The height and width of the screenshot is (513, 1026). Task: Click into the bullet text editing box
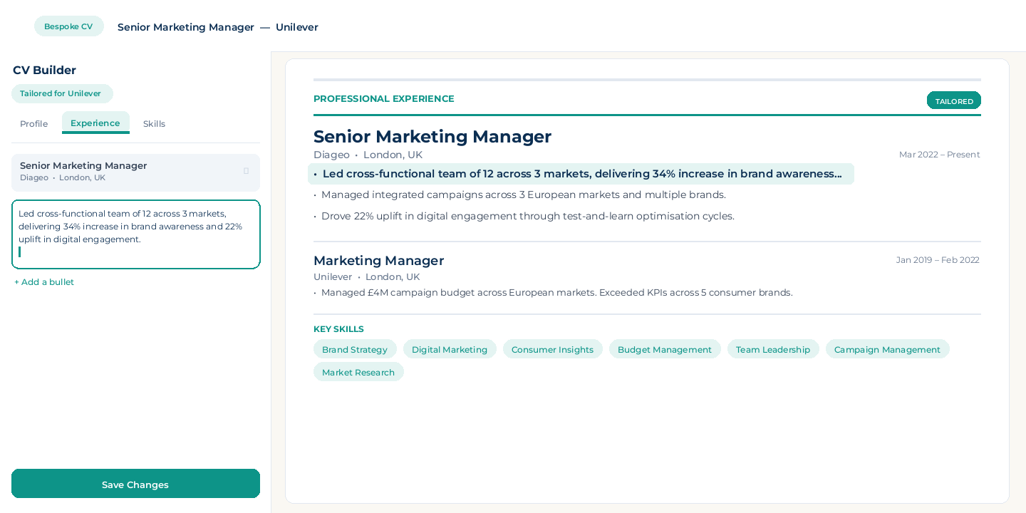tap(135, 234)
